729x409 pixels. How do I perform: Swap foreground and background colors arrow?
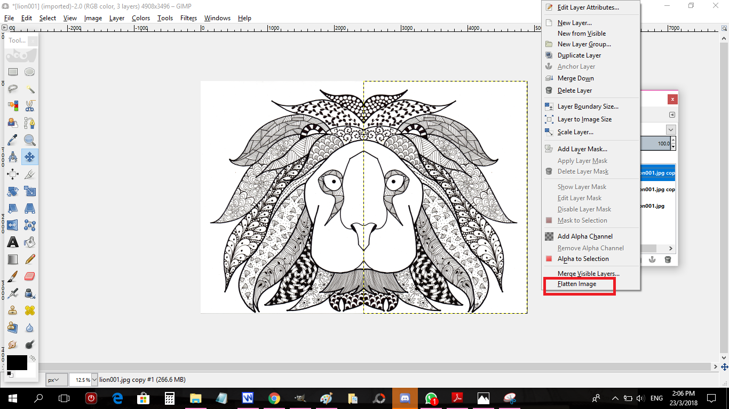pos(33,358)
